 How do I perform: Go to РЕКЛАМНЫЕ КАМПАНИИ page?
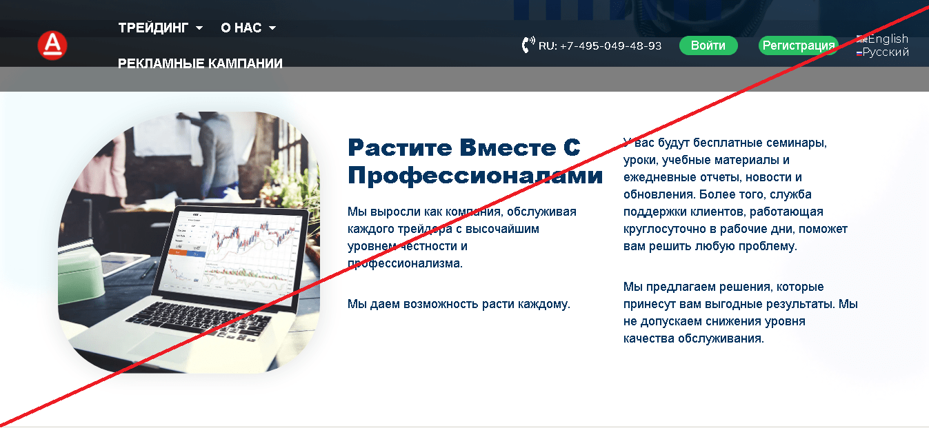tap(200, 63)
